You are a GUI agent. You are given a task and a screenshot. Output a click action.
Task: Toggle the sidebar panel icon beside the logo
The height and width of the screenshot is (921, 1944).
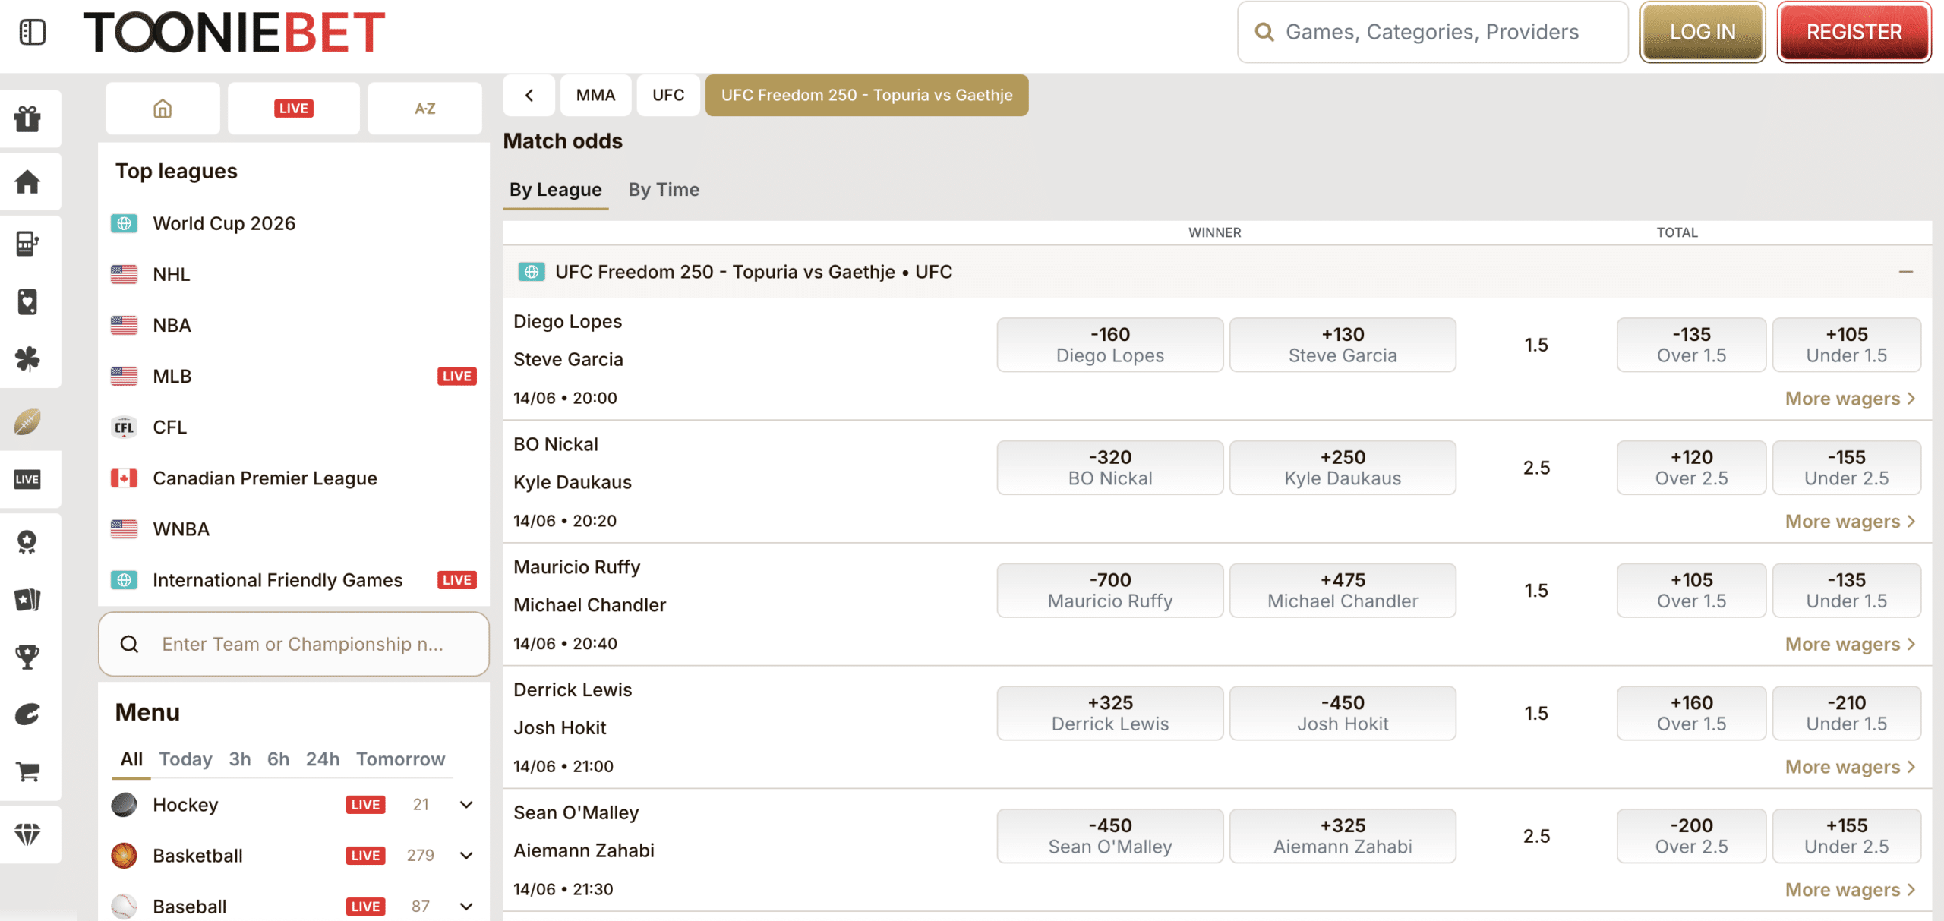(x=32, y=32)
